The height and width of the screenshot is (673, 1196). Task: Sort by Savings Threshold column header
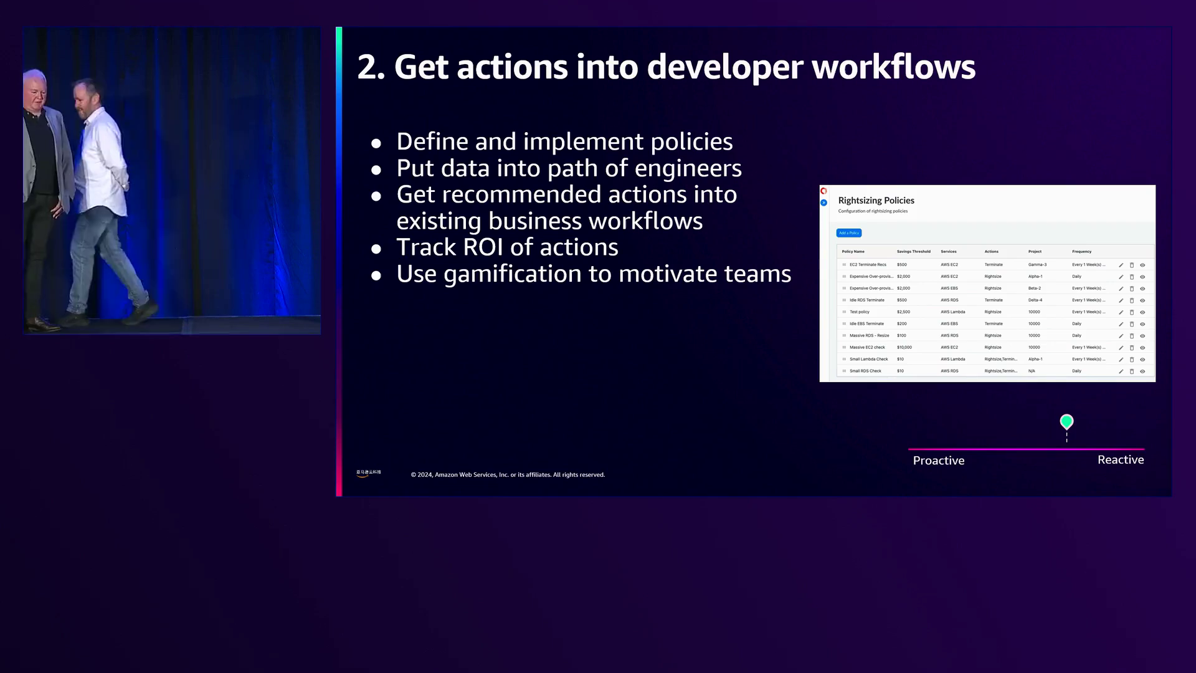[x=913, y=252]
